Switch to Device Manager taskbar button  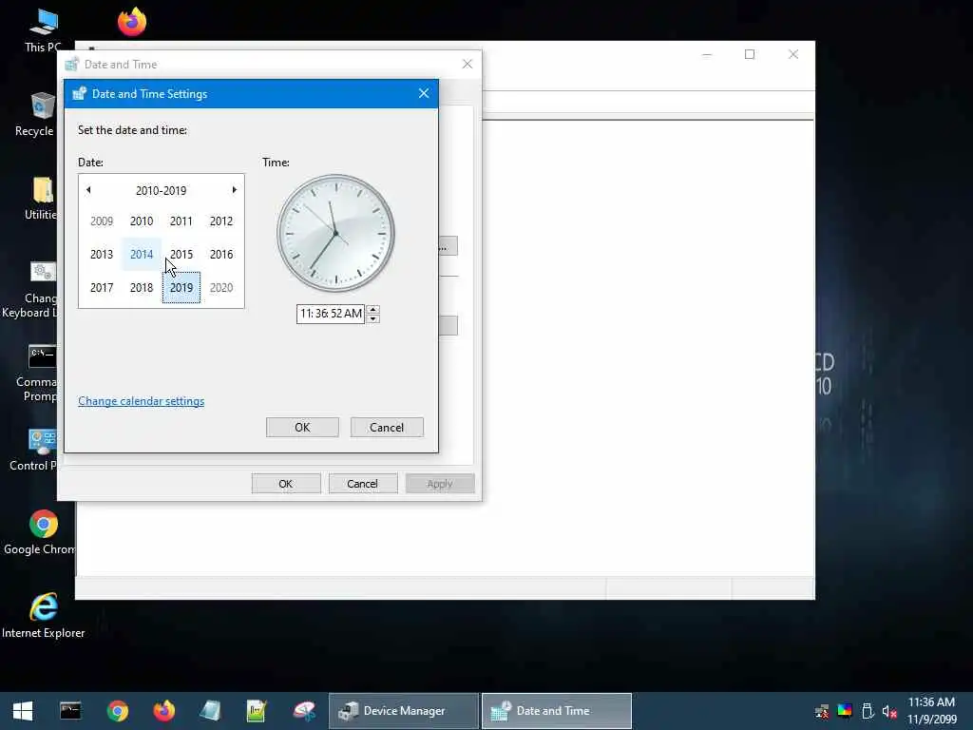(403, 711)
